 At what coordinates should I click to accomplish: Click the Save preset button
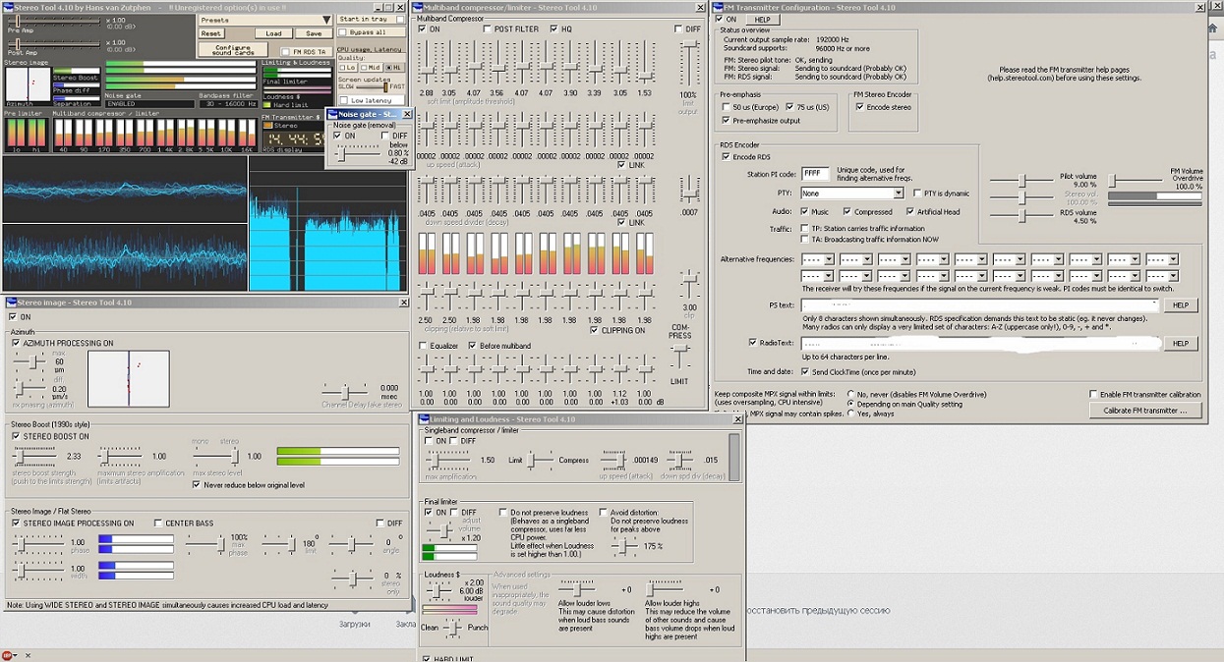click(314, 33)
